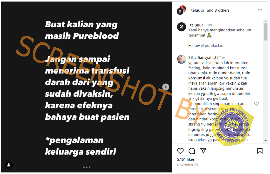
Task: Open header stacked collaborator avatars
Action: (181, 10)
